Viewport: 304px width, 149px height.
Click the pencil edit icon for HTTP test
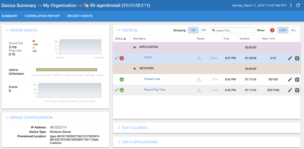[x=290, y=58]
